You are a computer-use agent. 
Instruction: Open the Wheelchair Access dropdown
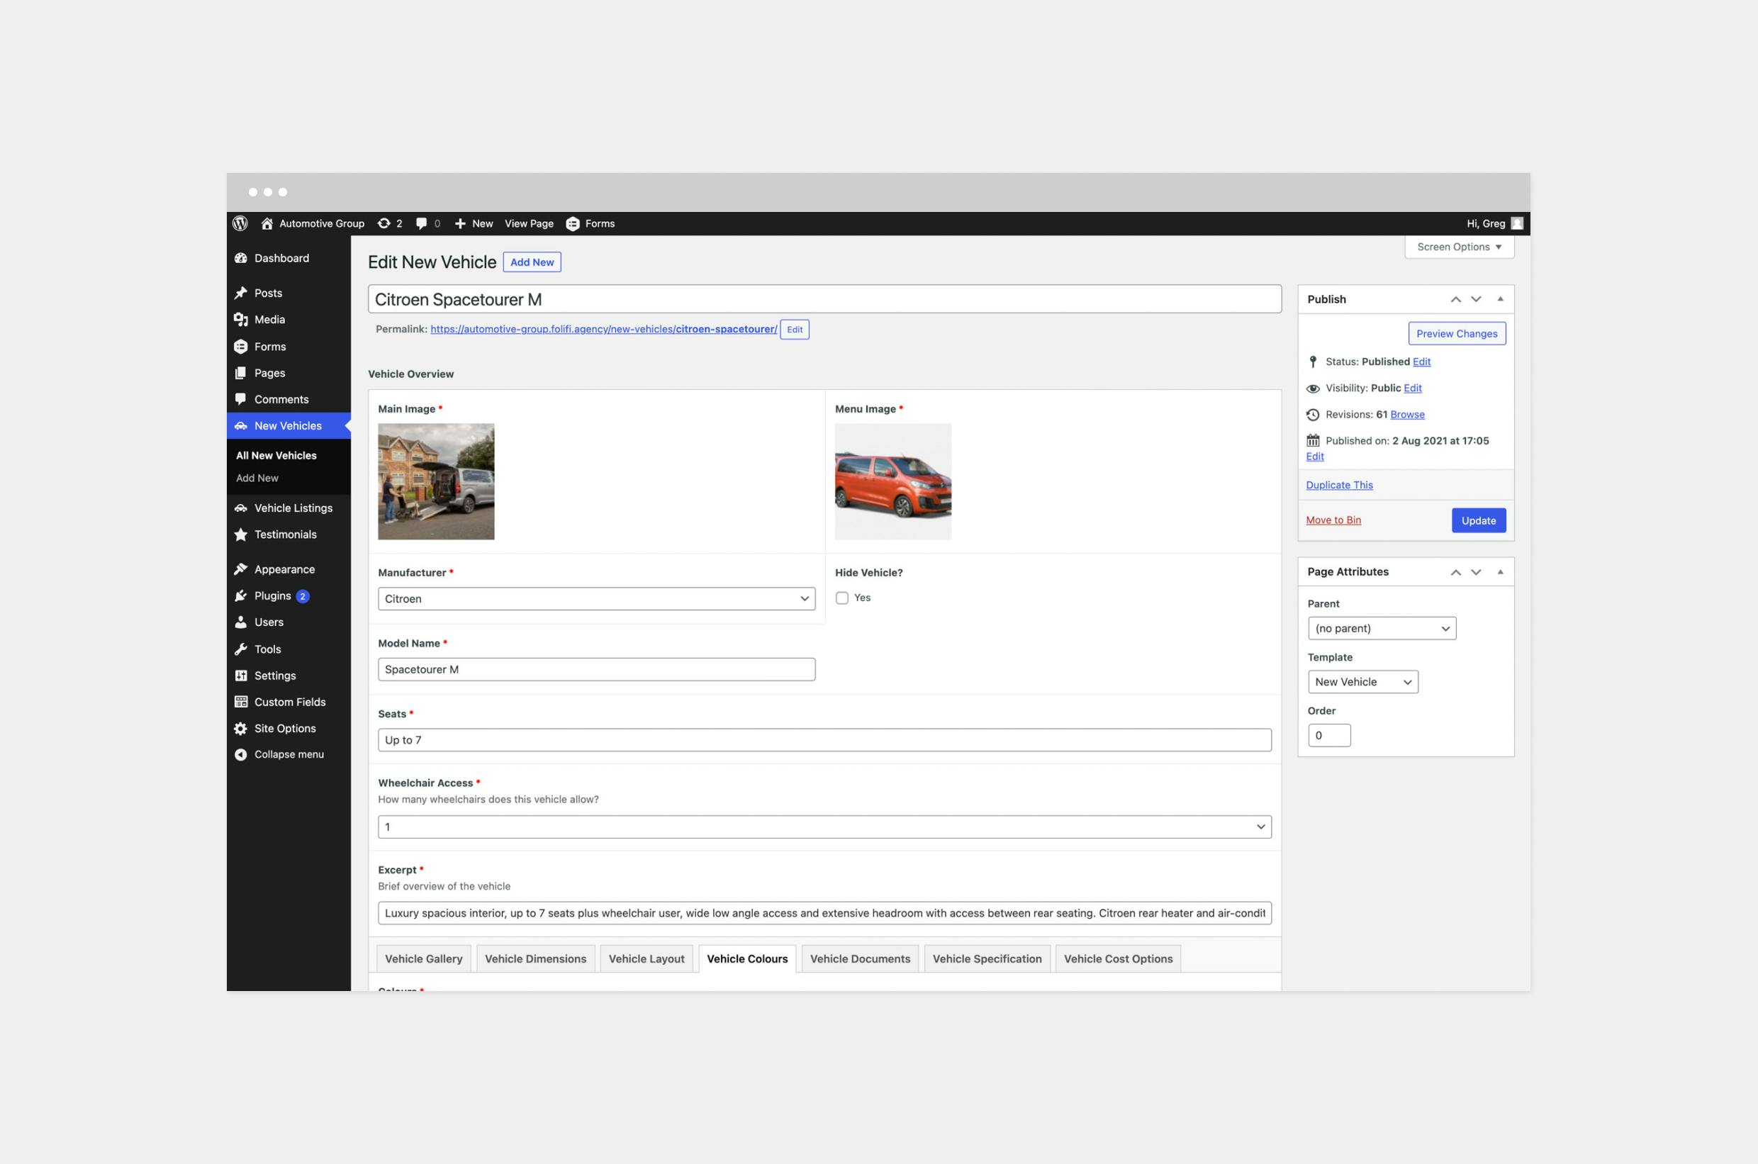[x=824, y=827]
